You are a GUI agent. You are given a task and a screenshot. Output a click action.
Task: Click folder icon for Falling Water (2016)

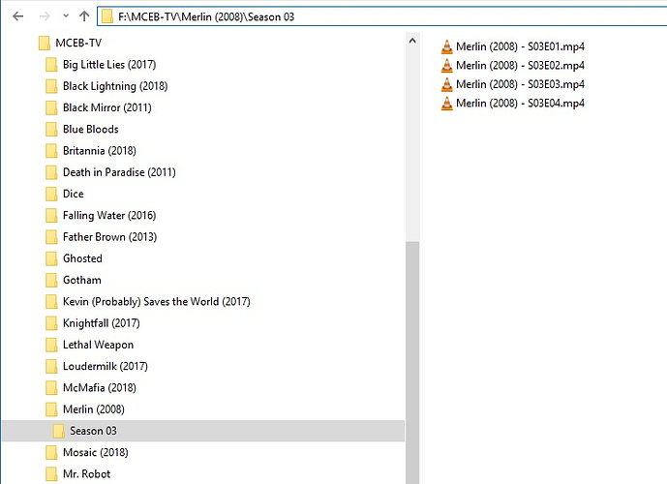(51, 216)
